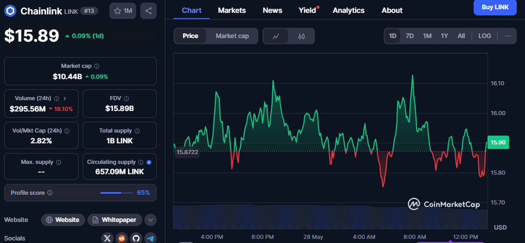Click the volume bars under the chart
This screenshot has width=525, height=243.
point(330,216)
